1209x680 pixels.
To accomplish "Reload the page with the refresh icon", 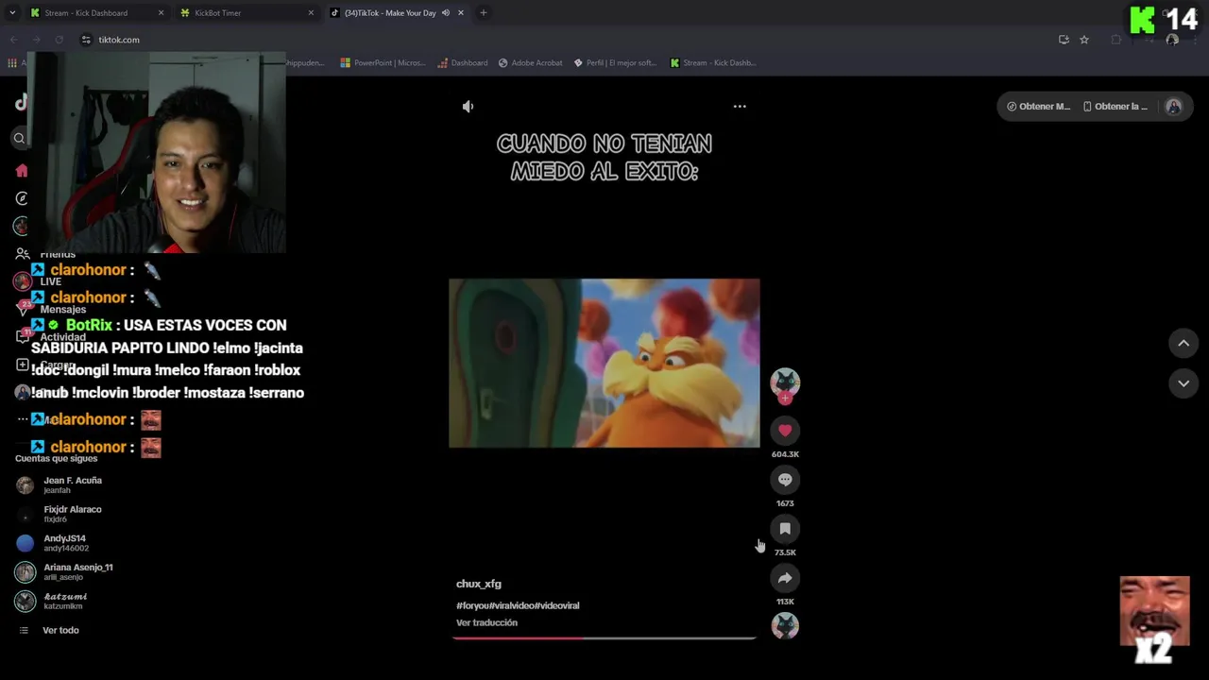I will pyautogui.click(x=59, y=40).
